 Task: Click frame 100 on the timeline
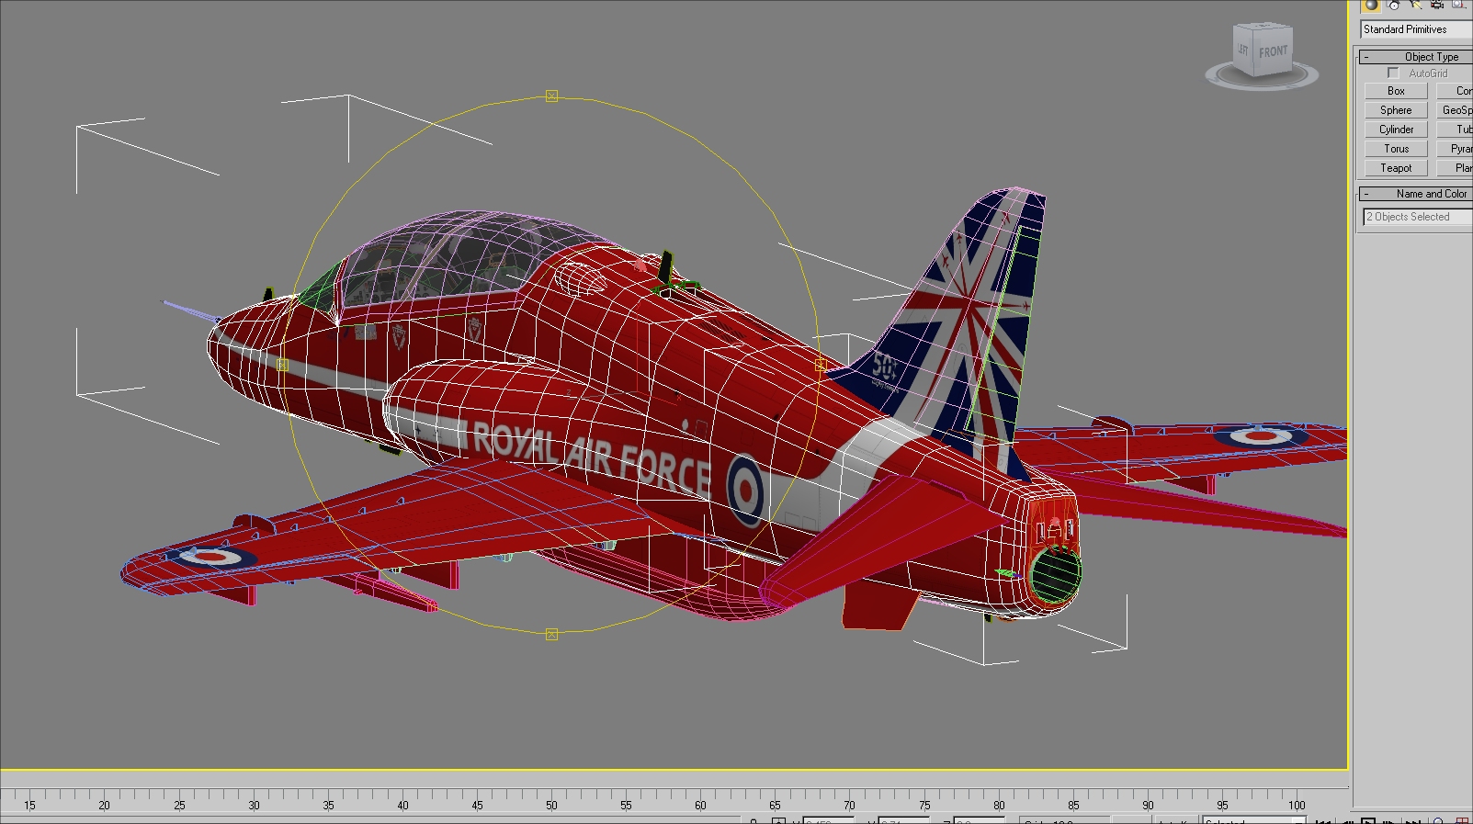pos(1297,805)
